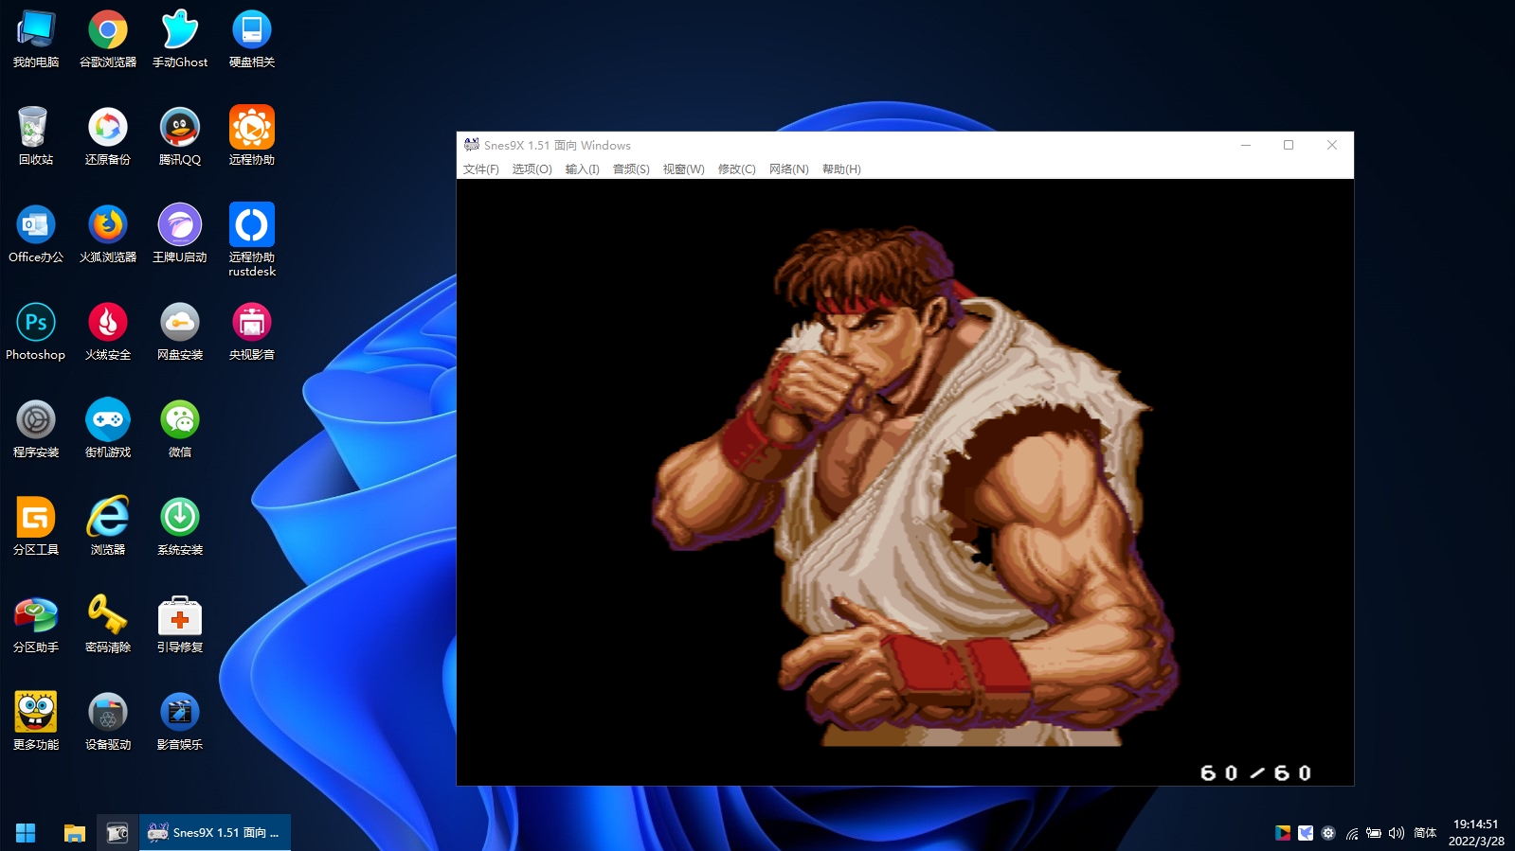This screenshot has width=1515, height=851.
Task: Click the Ryu artwork in emulator screen
Action: 915,486
